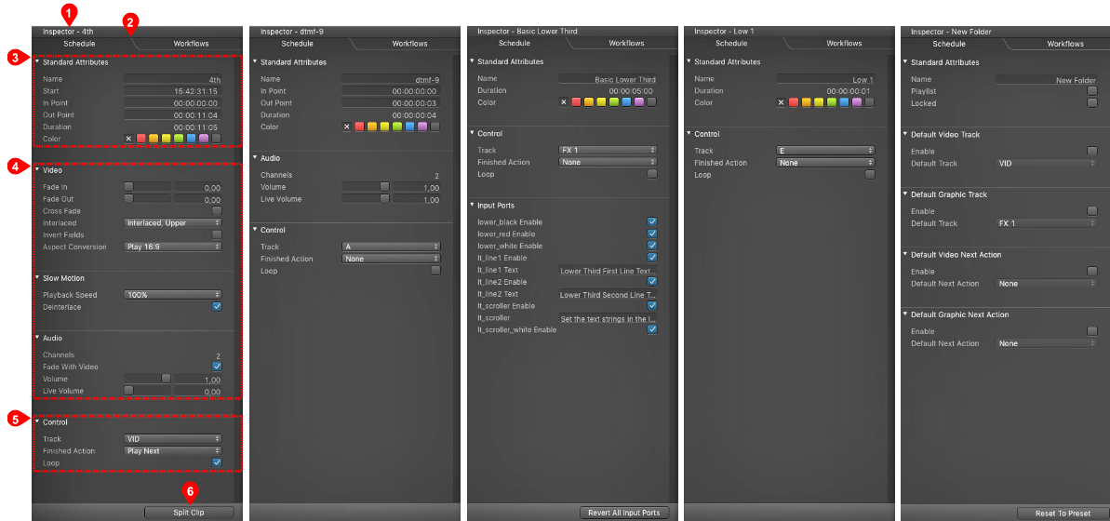Viewport: 1110px width, 521px height.
Task: Clear color with X in 4th inspector
Action: (128, 138)
